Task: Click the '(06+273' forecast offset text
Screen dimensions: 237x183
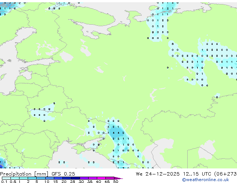Action: pyautogui.click(x=225, y=174)
